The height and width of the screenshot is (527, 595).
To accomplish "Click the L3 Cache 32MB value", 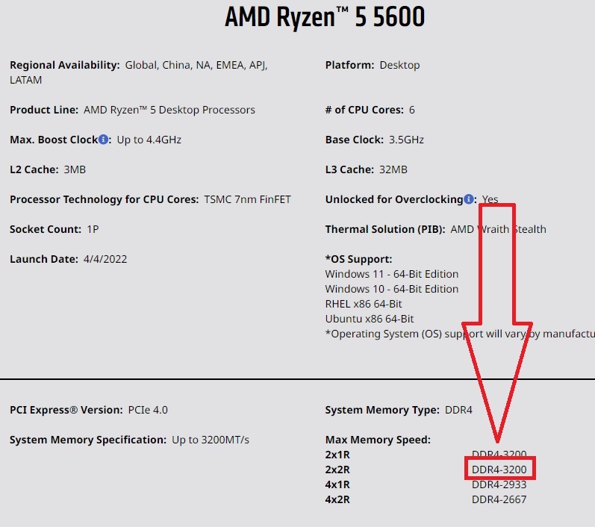I will point(393,169).
